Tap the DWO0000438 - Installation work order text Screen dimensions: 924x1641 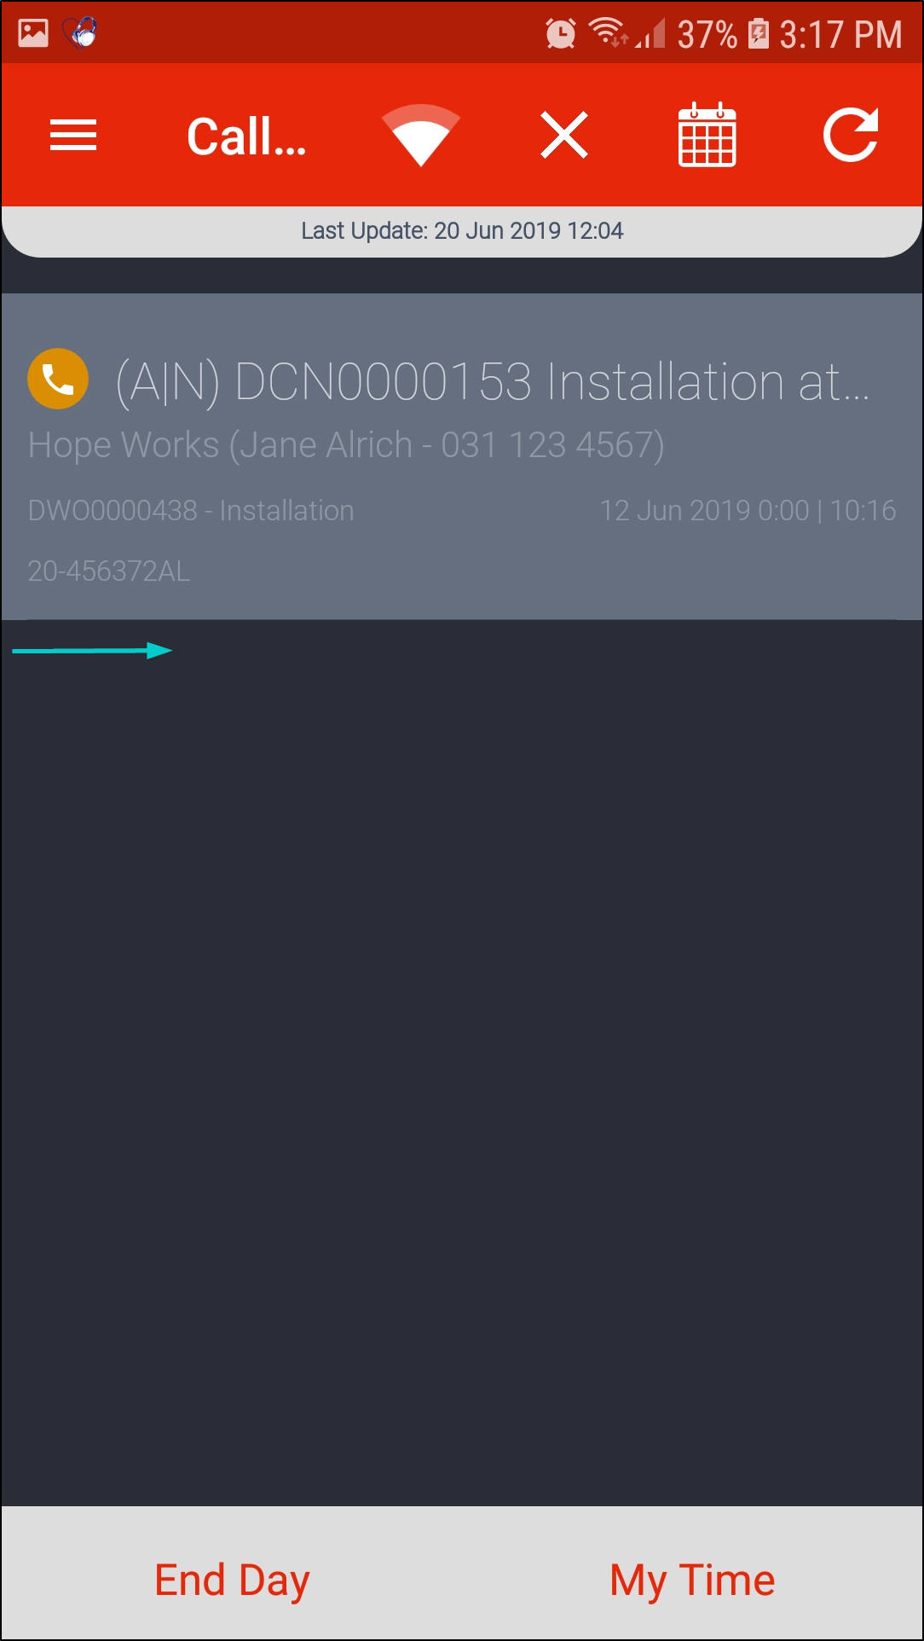point(191,510)
